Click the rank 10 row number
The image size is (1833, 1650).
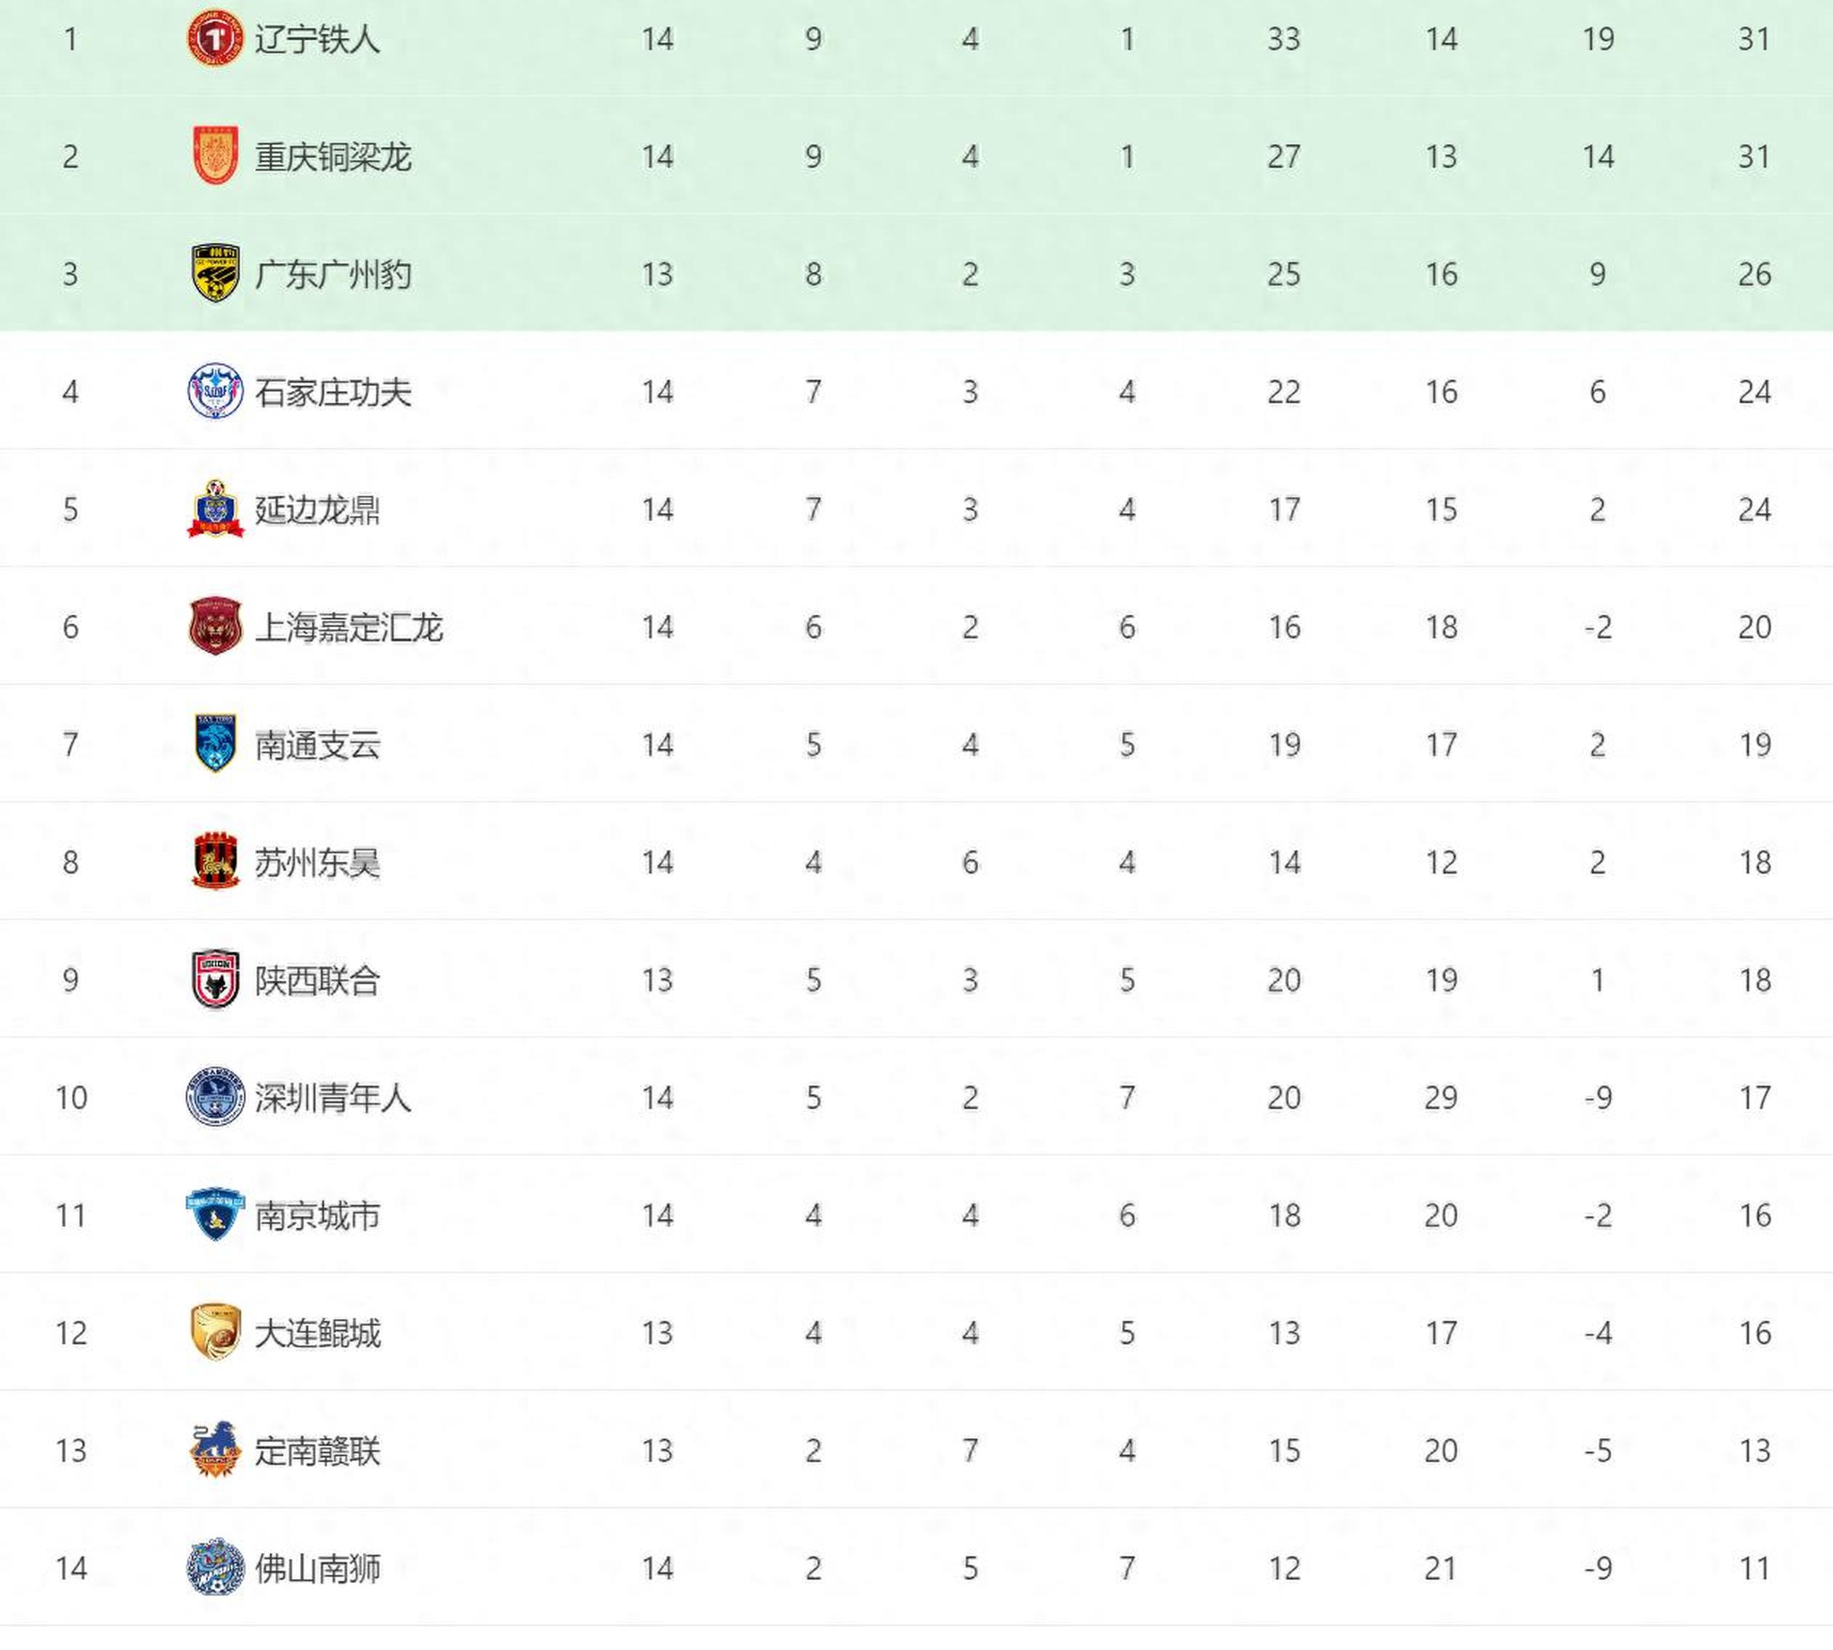[x=70, y=1098]
